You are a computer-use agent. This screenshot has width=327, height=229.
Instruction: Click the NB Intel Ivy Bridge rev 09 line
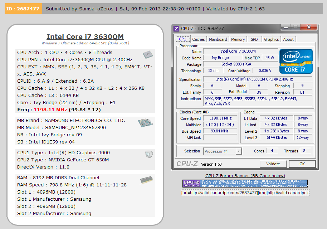click(x=49, y=135)
